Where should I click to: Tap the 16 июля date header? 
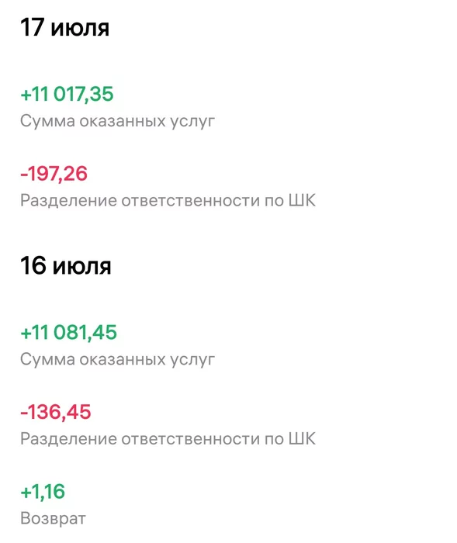point(66,265)
